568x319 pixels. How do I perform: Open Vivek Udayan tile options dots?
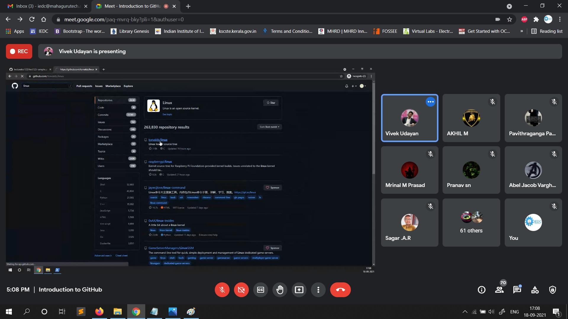(430, 102)
